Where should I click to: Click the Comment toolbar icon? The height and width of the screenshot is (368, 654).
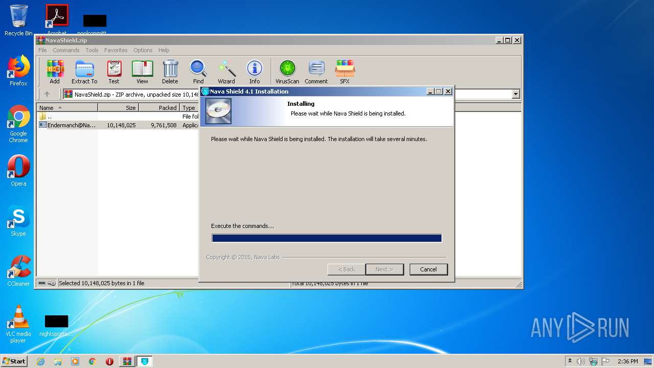316,72
